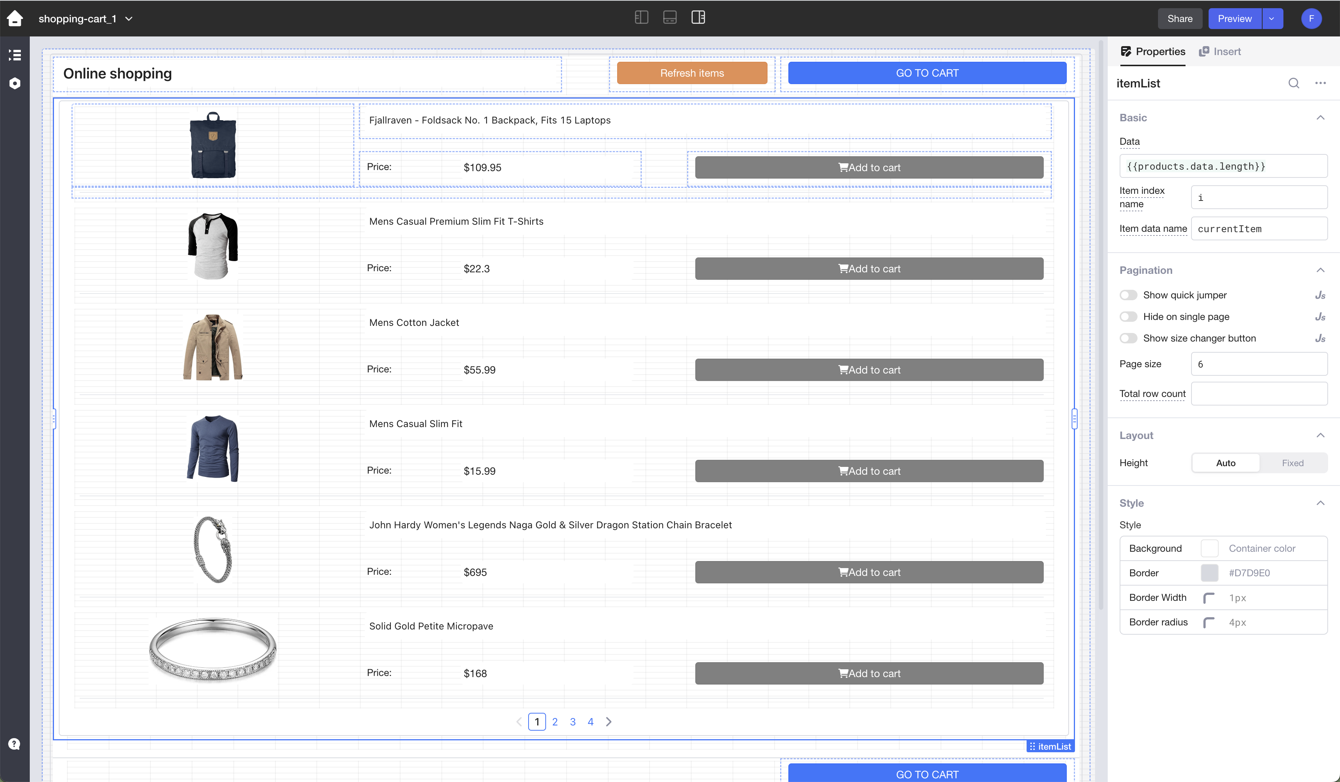Click the Share button

1180,19
